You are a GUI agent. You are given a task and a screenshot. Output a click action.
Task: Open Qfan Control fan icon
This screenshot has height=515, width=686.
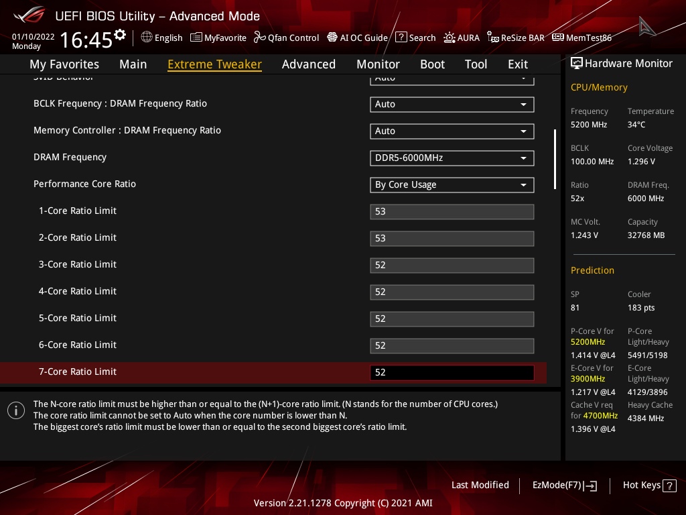(x=260, y=38)
